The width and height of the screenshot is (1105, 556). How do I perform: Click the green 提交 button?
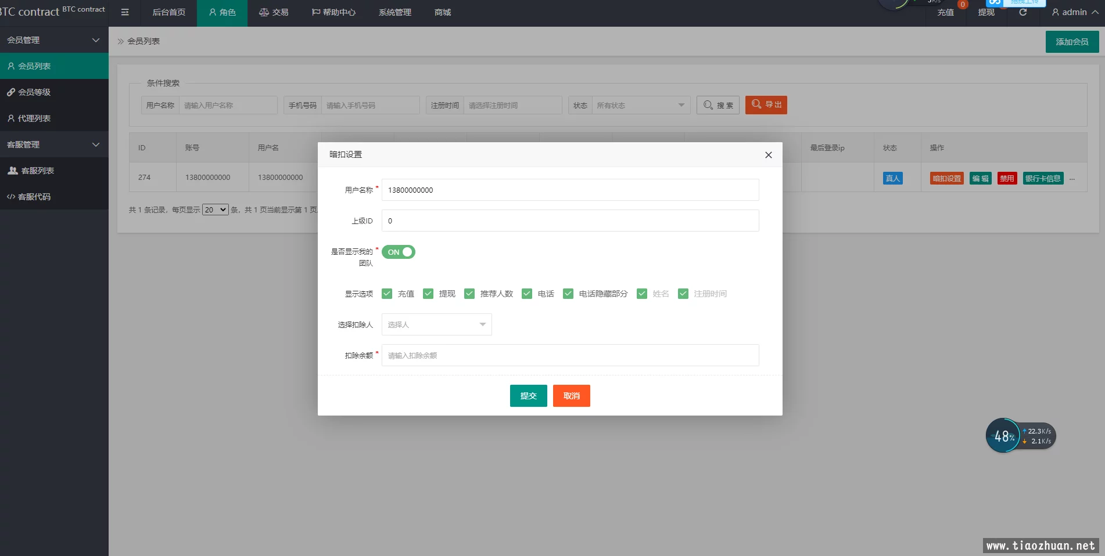[x=528, y=396]
